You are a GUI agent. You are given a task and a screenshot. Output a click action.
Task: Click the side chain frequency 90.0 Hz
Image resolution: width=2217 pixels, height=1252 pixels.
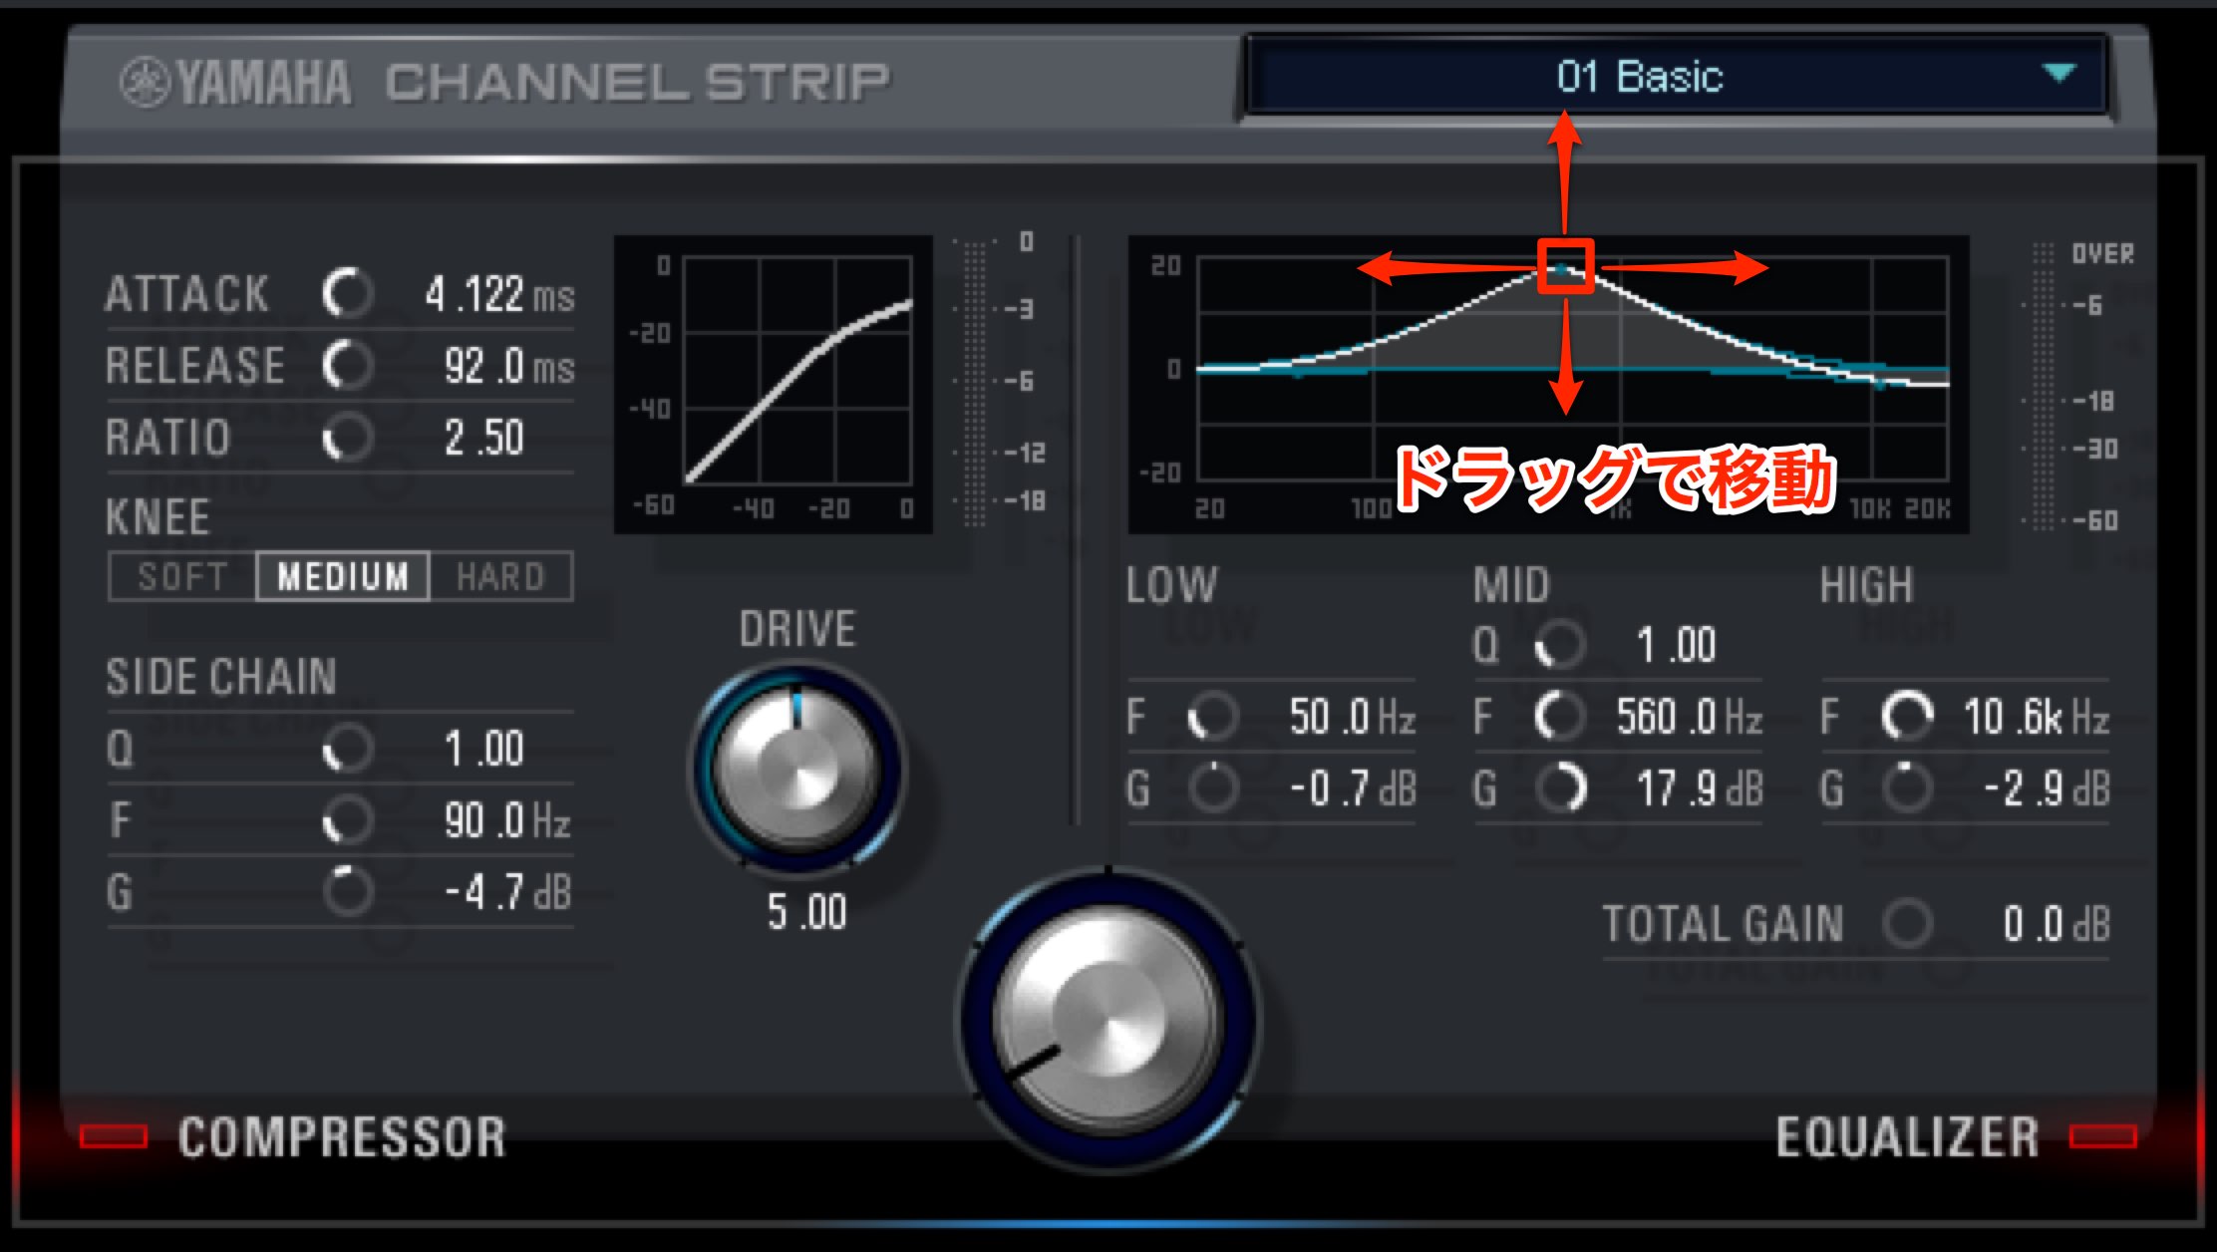(507, 821)
